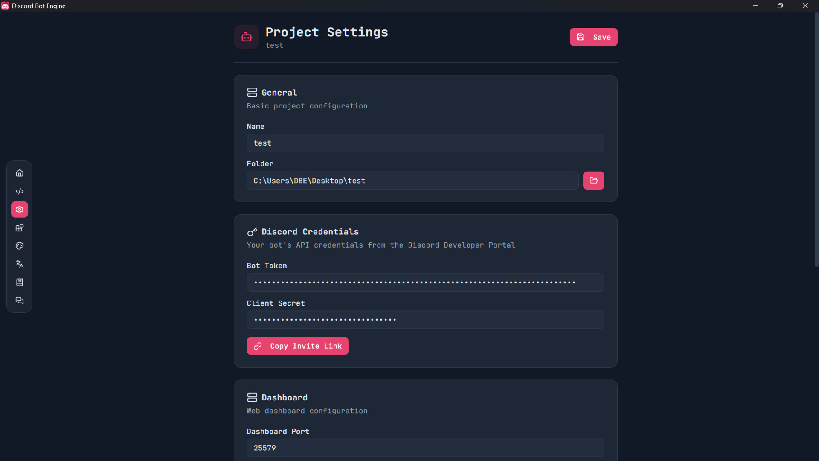This screenshot has height=461, width=819.
Task: Open the documentation book sidebar icon
Action: pos(20,282)
